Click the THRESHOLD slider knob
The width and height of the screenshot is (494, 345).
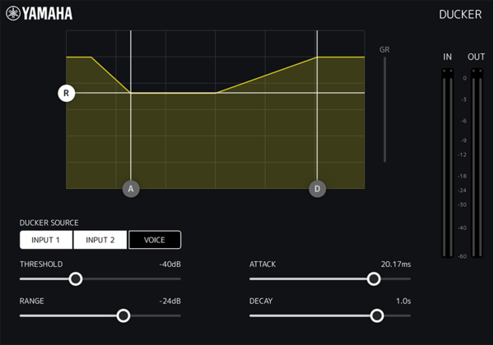(76, 279)
